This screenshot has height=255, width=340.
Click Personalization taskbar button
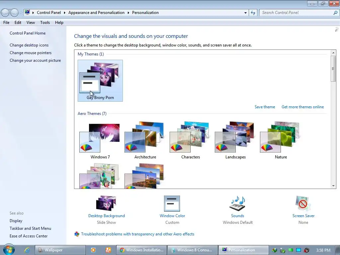(243, 250)
